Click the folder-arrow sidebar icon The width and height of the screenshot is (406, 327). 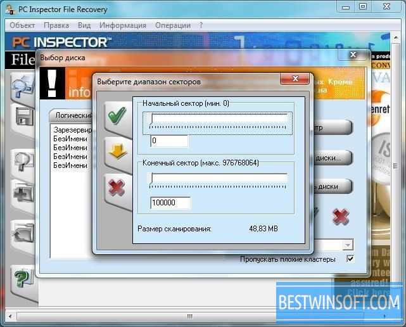pos(24,234)
